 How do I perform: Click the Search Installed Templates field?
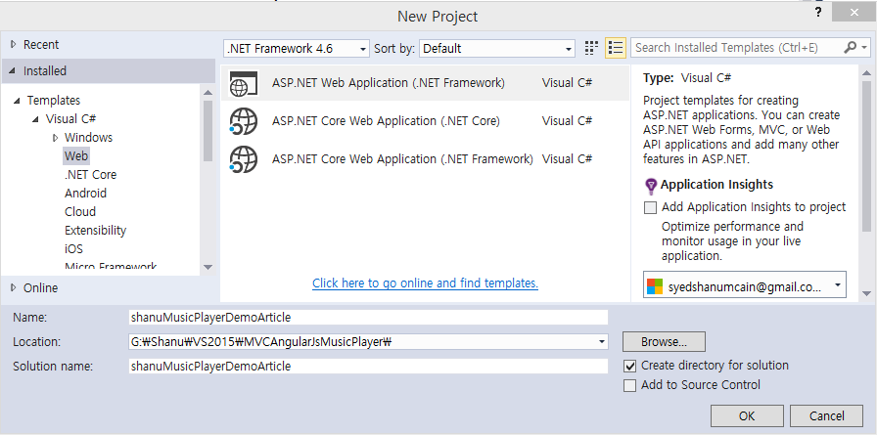point(737,48)
